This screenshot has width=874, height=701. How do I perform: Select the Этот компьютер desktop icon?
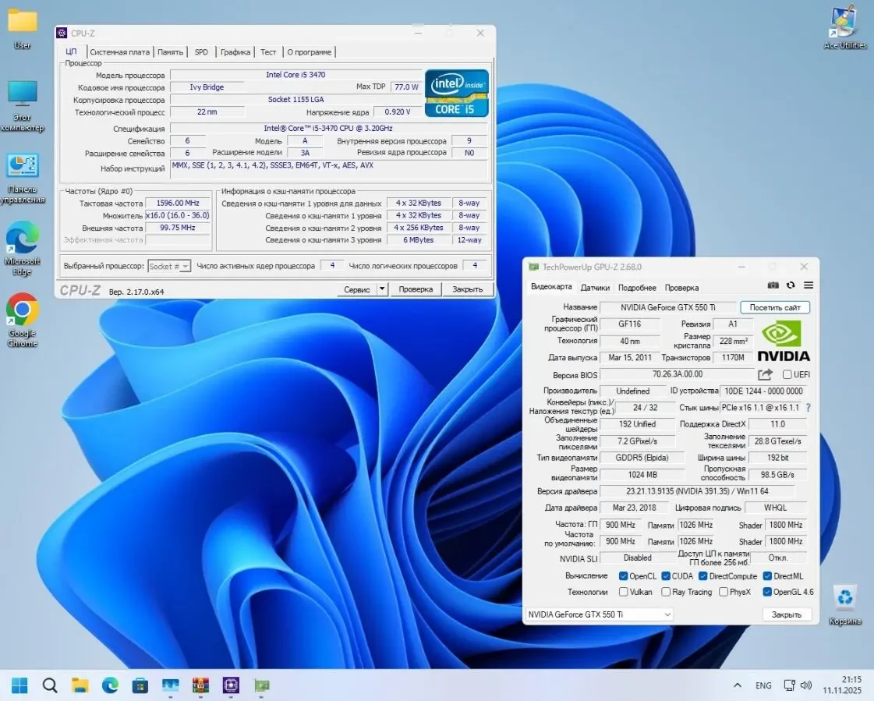pos(23,107)
